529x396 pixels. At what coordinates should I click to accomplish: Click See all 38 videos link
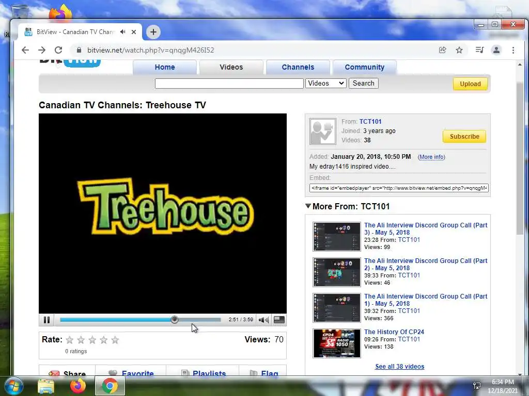pyautogui.click(x=399, y=367)
